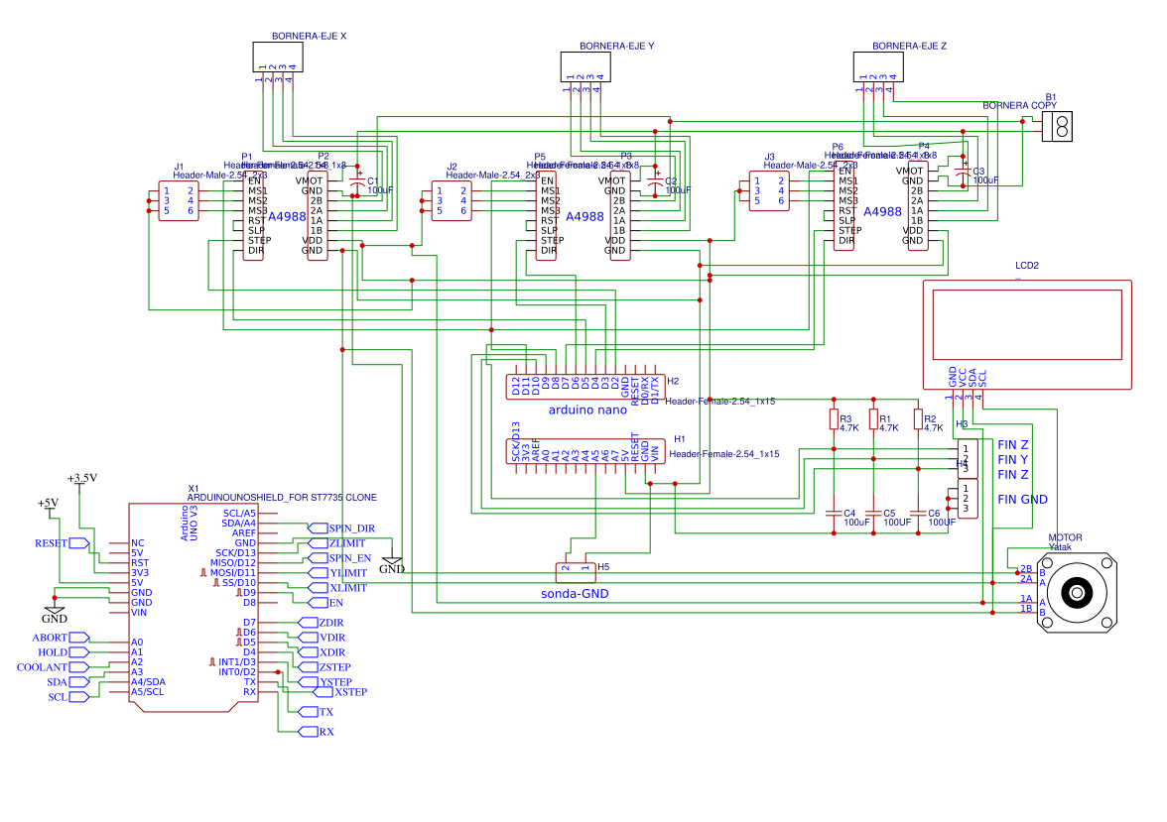Click the 'sonda-GND' label
Image resolution: width=1167 pixels, height=822 pixels.
coord(575,594)
